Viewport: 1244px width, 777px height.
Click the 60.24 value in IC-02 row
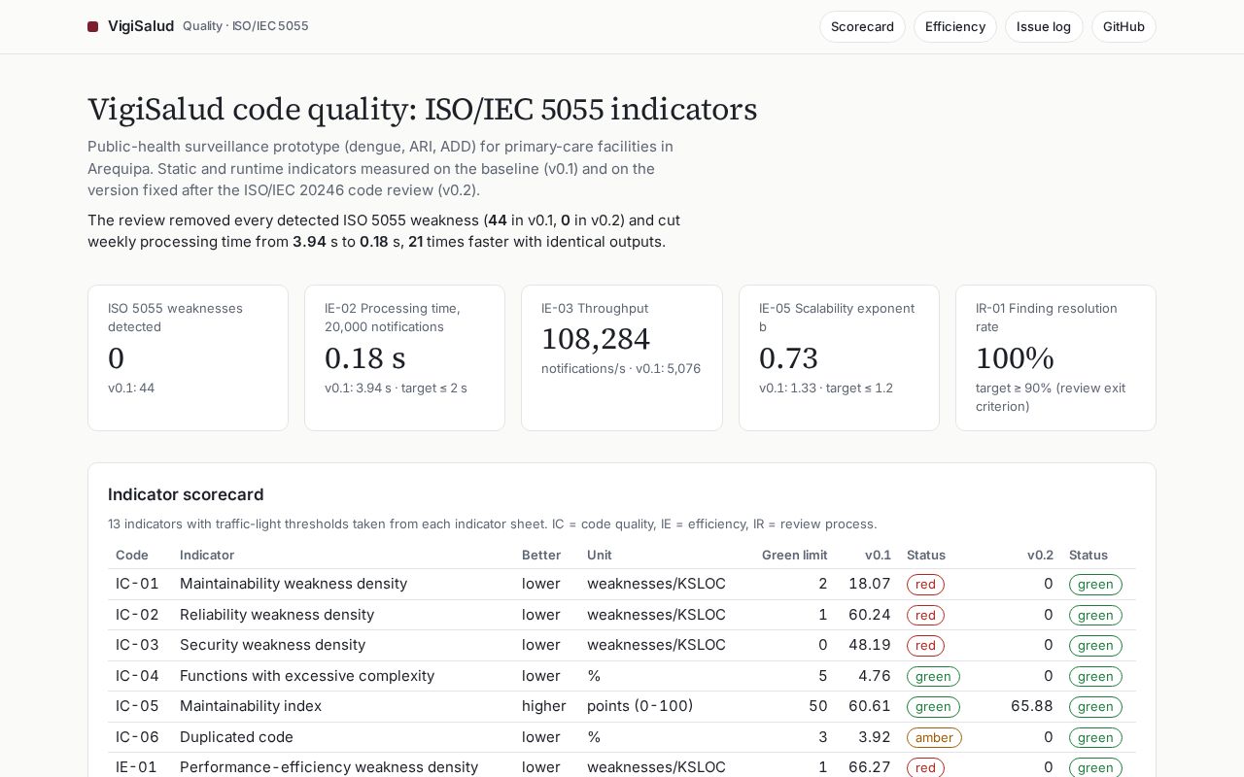tap(870, 615)
